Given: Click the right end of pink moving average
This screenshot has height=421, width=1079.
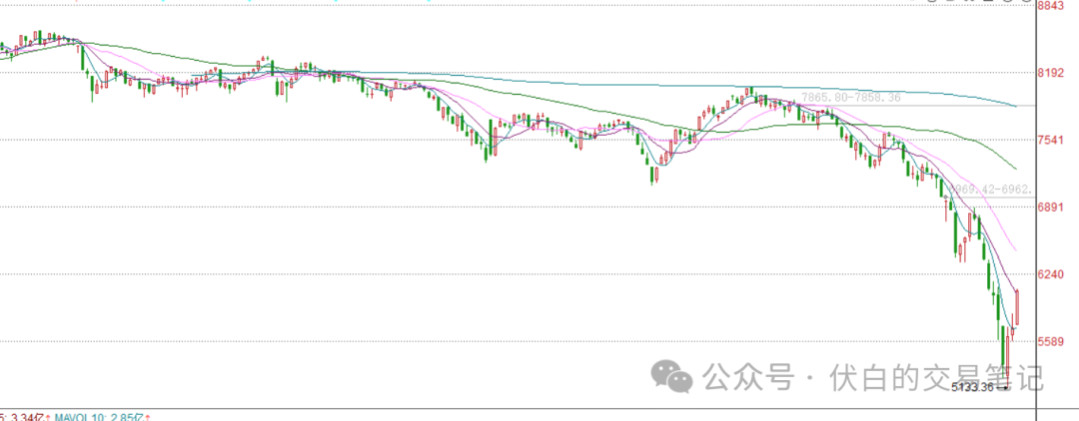Looking at the screenshot, I should point(1016,249).
